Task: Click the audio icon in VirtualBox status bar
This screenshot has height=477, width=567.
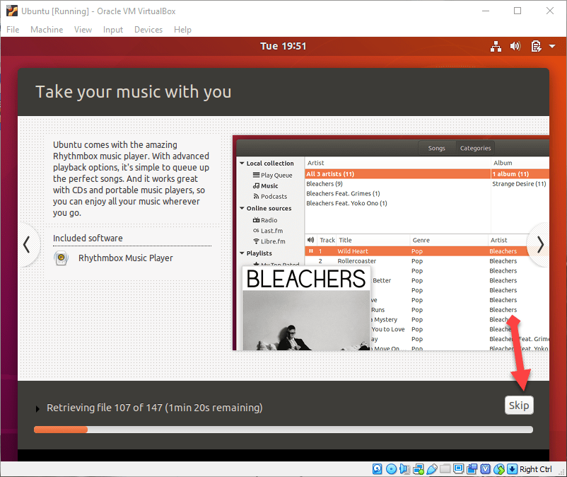Action: click(x=404, y=469)
